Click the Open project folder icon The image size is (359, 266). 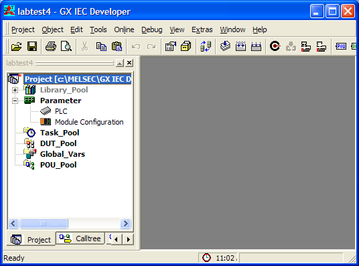point(17,46)
